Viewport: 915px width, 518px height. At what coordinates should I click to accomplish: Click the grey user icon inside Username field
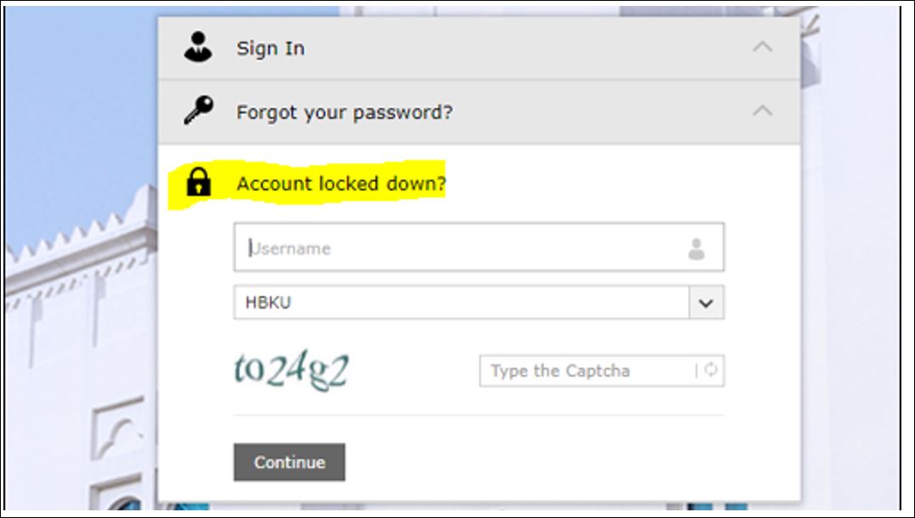(x=696, y=248)
